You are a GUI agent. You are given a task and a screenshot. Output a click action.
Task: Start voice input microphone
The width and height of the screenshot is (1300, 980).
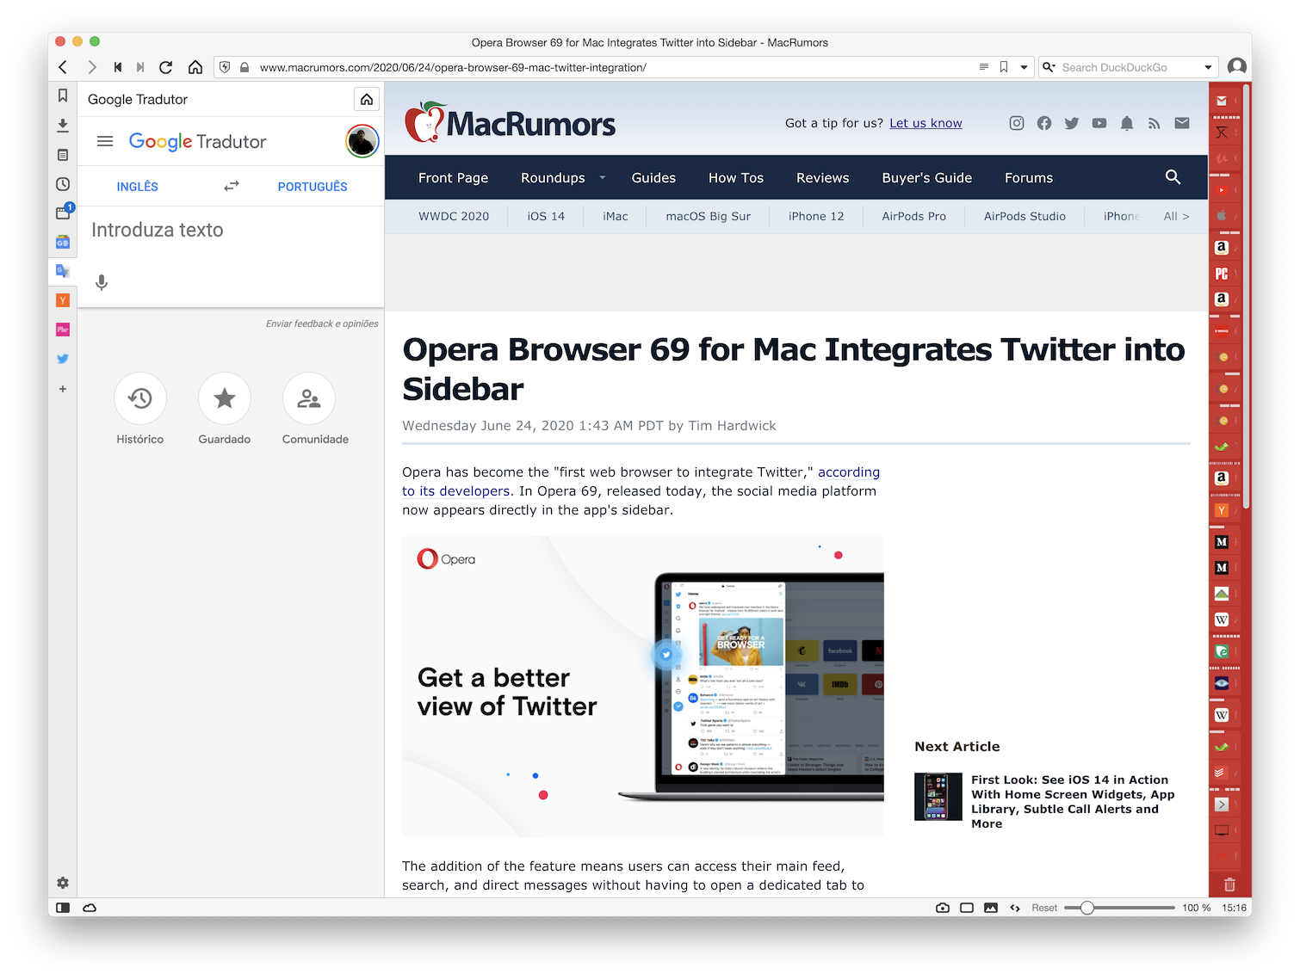click(102, 282)
